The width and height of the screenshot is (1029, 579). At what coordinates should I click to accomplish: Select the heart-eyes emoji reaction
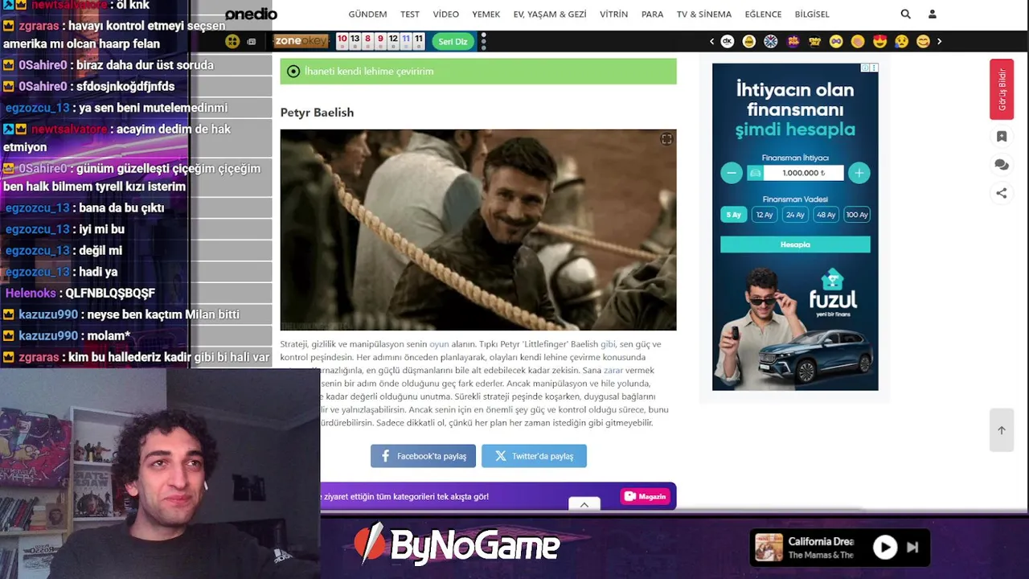(x=879, y=41)
